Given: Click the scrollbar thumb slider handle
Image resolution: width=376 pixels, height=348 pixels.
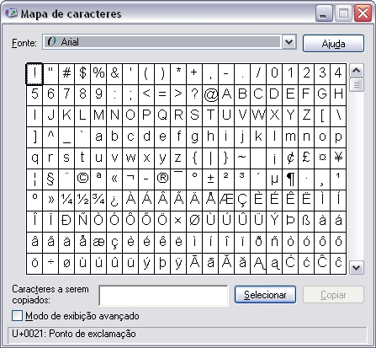Looking at the screenshot, I should 357,84.
